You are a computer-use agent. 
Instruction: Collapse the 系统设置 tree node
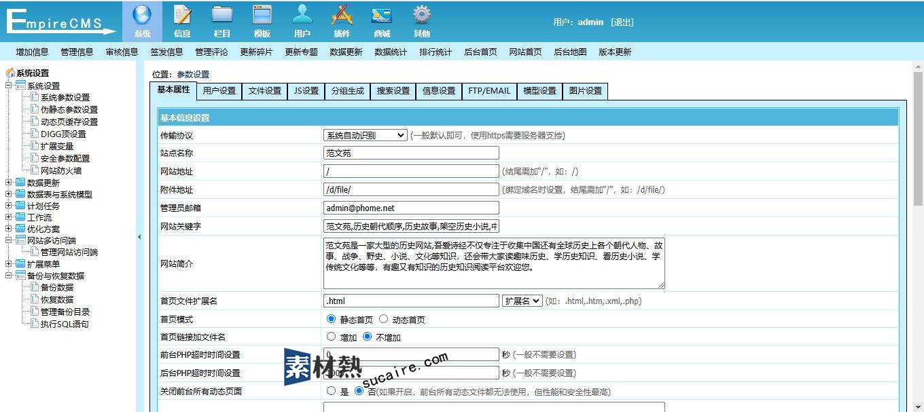9,86
